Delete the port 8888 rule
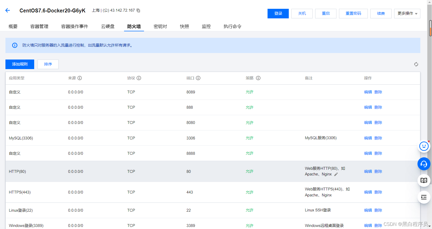The width and height of the screenshot is (432, 229). 378,153
